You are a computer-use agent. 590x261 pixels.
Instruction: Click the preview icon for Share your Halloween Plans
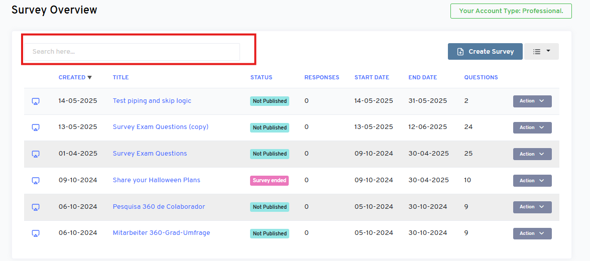tap(36, 181)
